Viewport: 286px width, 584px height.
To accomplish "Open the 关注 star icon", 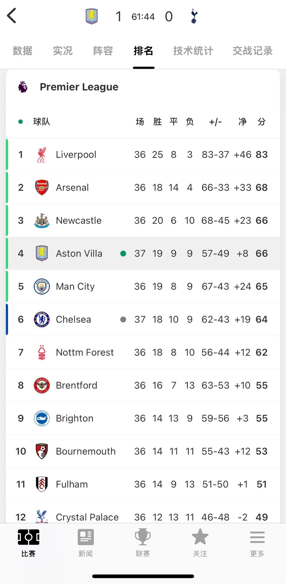I will 200,537.
